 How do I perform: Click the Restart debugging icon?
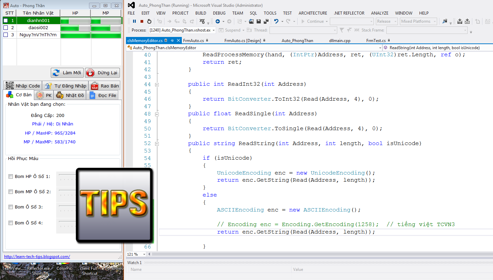click(x=149, y=21)
